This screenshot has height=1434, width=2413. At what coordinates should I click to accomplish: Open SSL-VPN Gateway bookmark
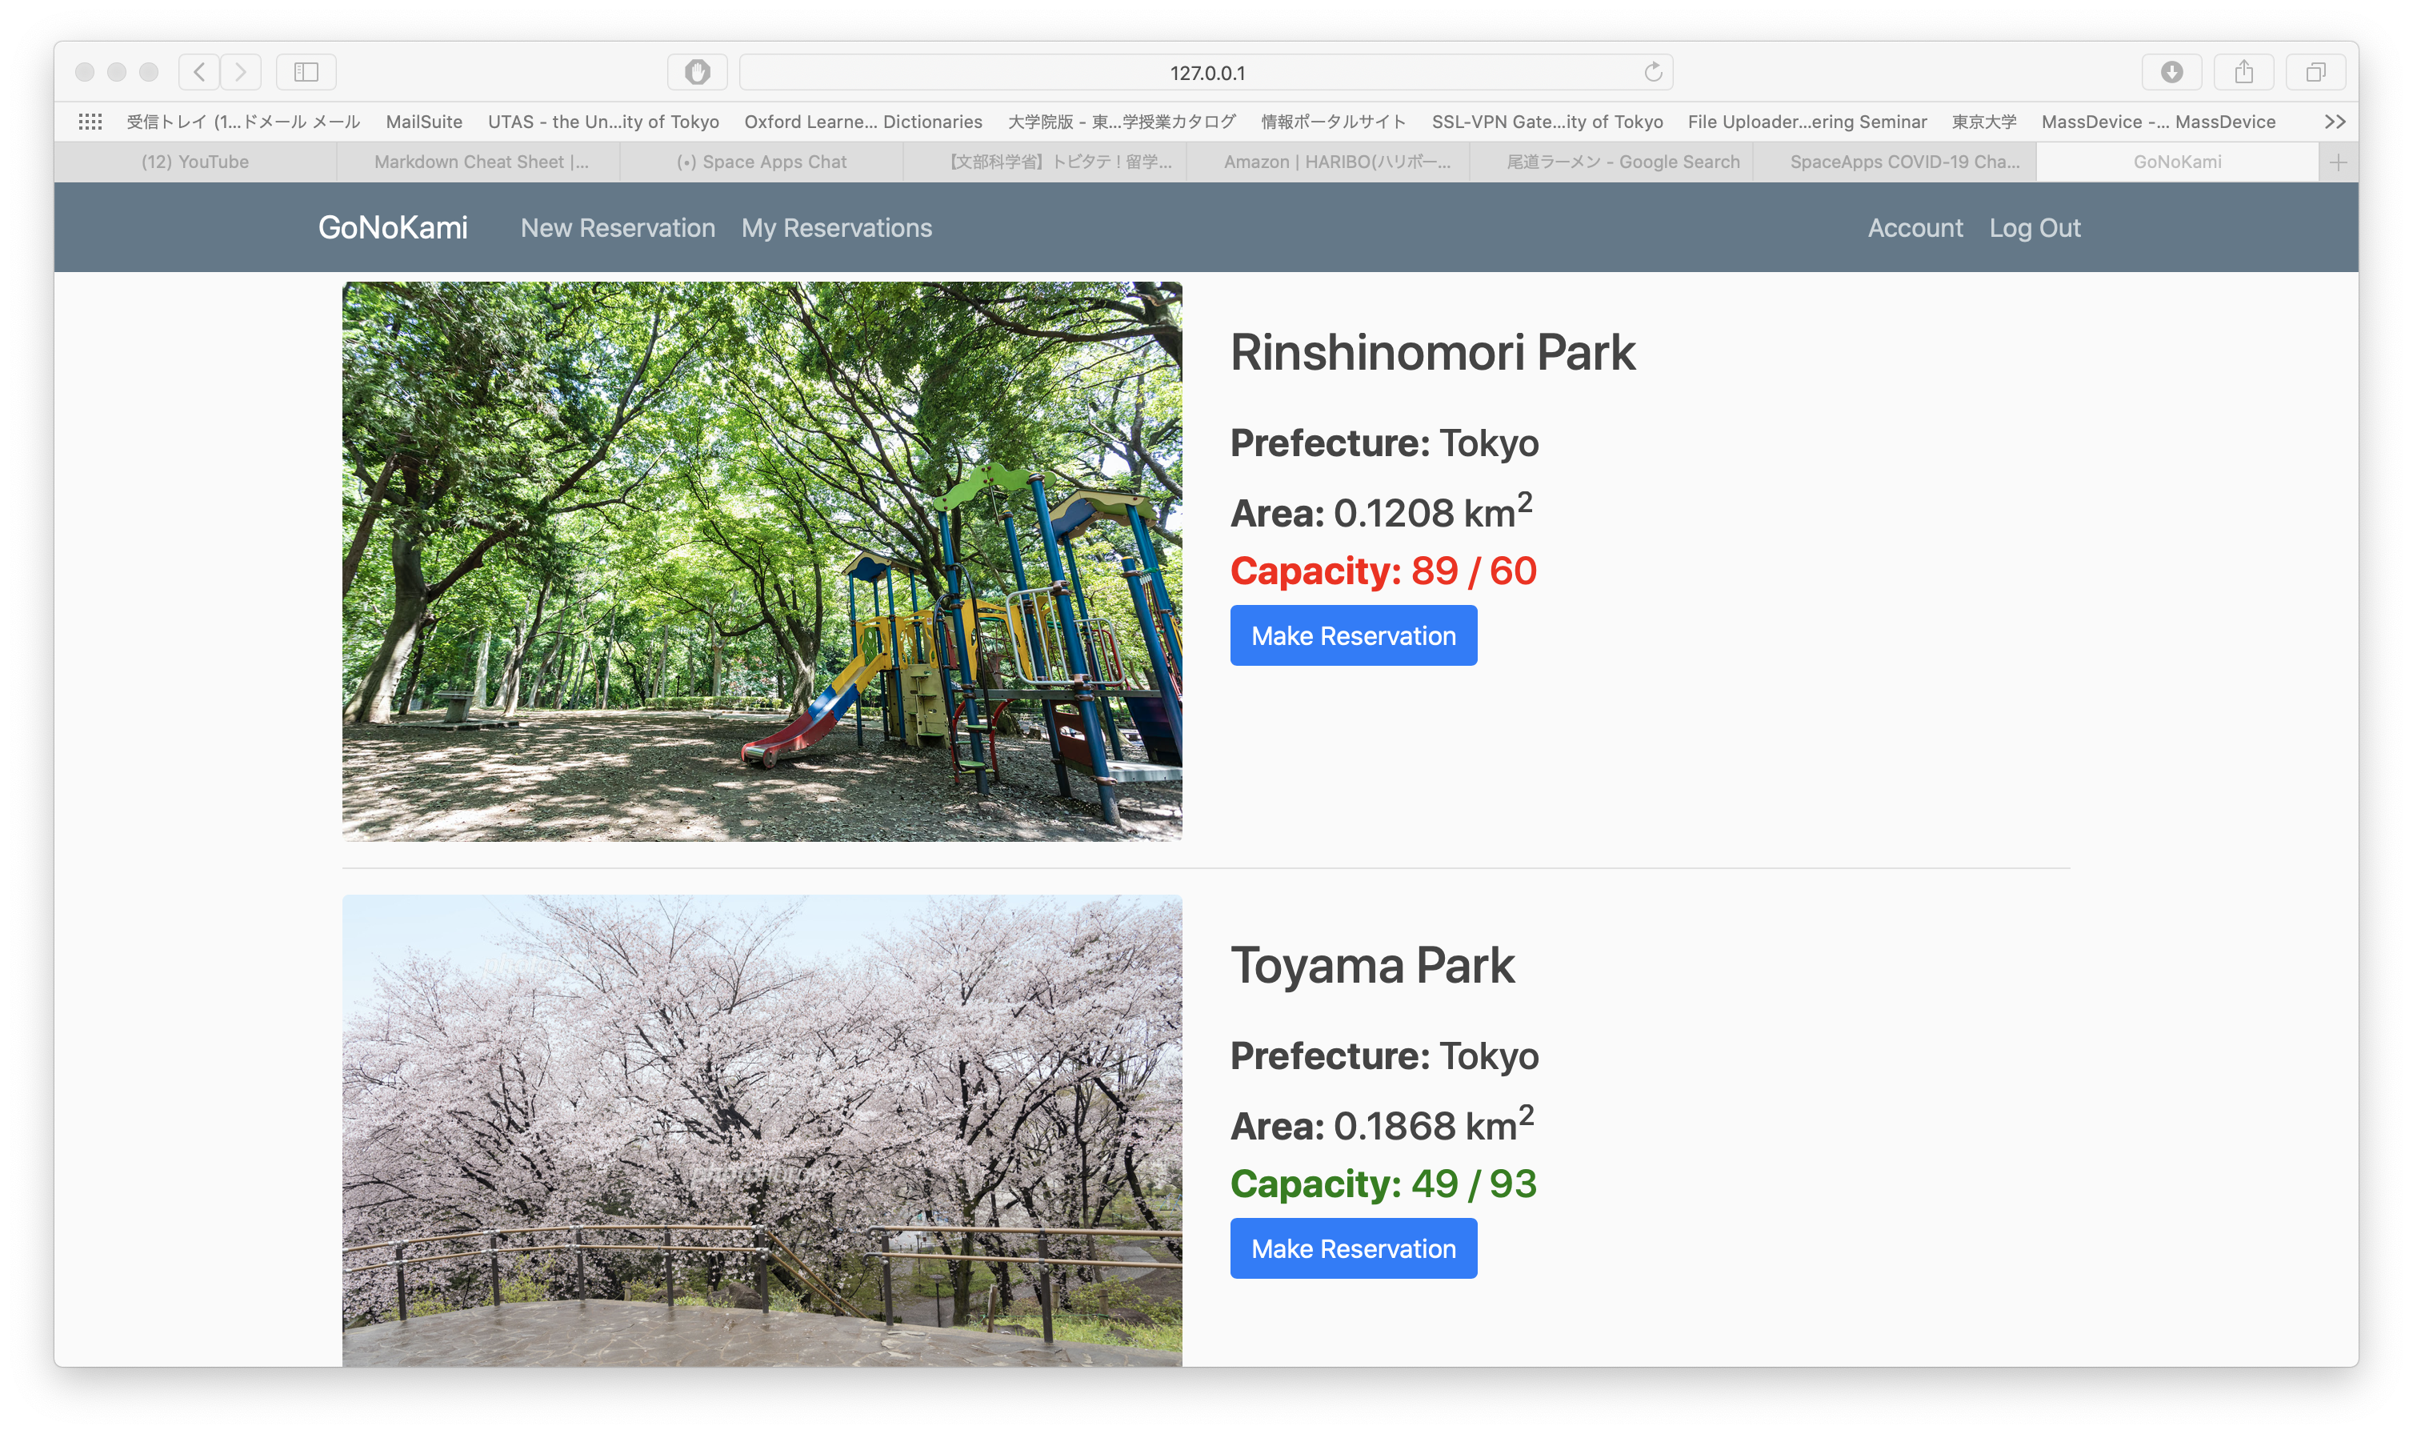(x=1547, y=122)
